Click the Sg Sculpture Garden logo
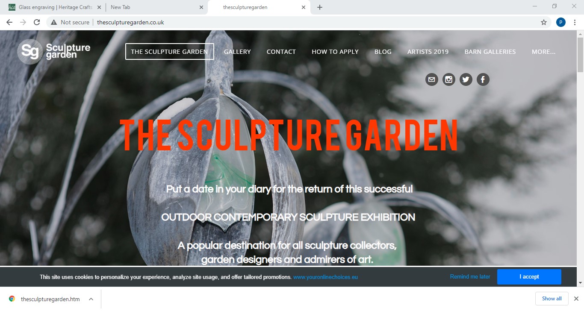 point(54,52)
